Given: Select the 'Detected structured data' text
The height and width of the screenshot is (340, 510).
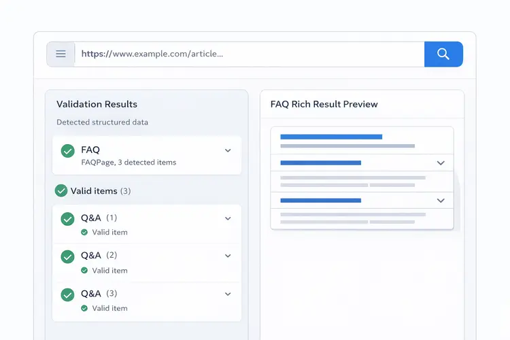Looking at the screenshot, I should [103, 122].
